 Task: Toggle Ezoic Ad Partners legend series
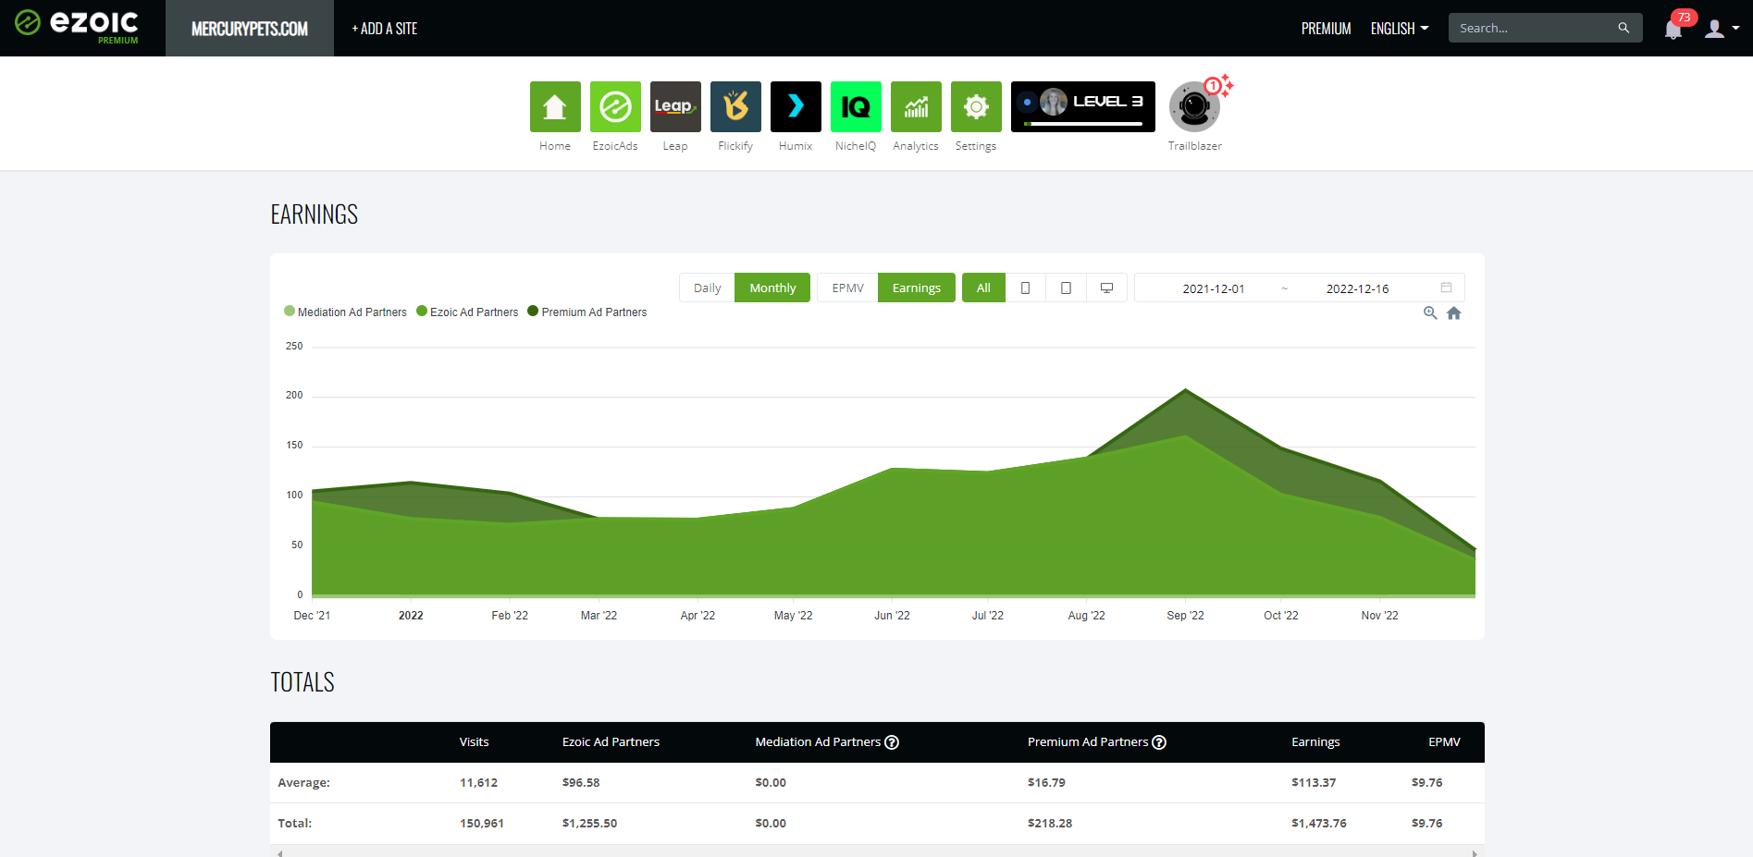(x=467, y=312)
